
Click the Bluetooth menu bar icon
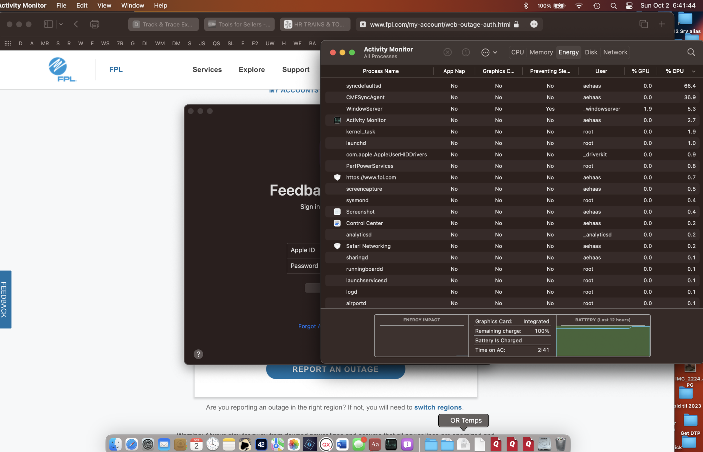[526, 6]
